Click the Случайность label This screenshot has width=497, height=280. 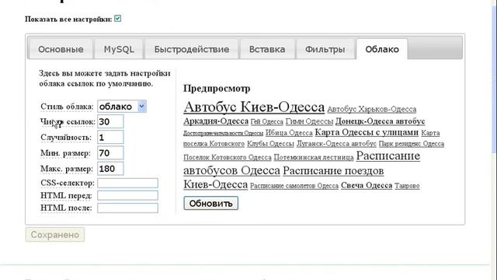pyautogui.click(x=66, y=138)
